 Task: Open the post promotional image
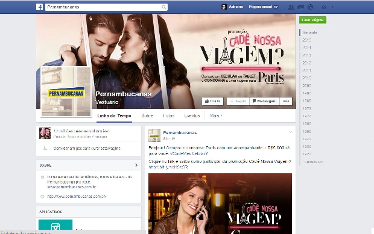pyautogui.click(x=220, y=203)
